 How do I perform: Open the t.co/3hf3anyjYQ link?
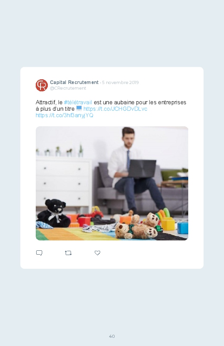(65, 115)
